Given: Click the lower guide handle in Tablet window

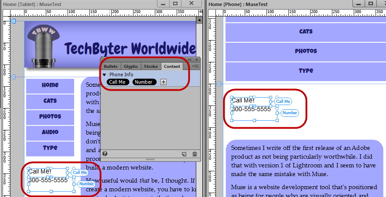Looking at the screenshot, I should (13, 77).
